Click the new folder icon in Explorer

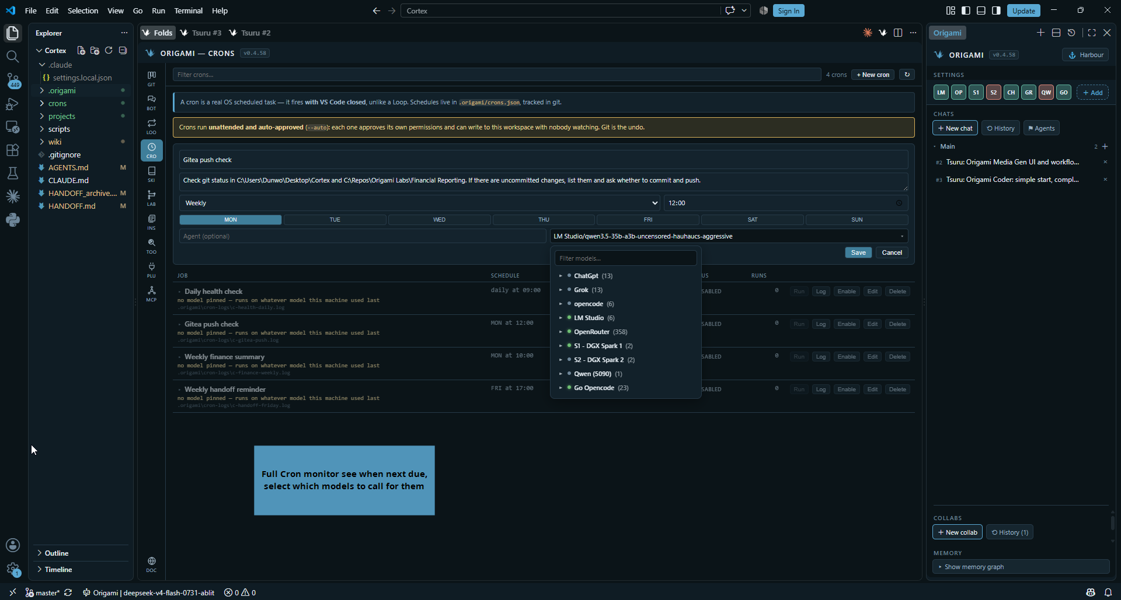[95, 51]
